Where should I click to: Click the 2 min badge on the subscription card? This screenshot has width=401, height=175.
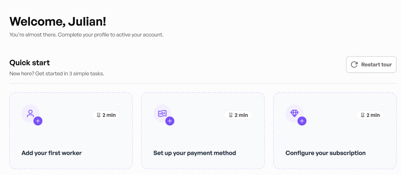370,115
